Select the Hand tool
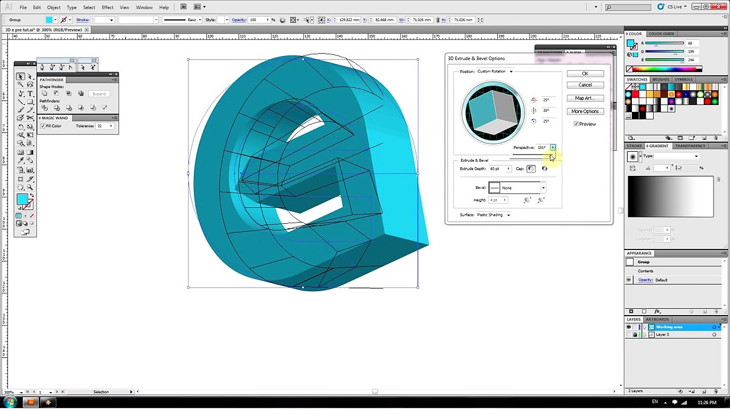Image resolution: width=730 pixels, height=411 pixels. pos(21,187)
